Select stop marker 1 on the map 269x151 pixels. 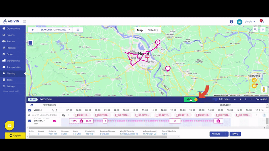(168, 69)
